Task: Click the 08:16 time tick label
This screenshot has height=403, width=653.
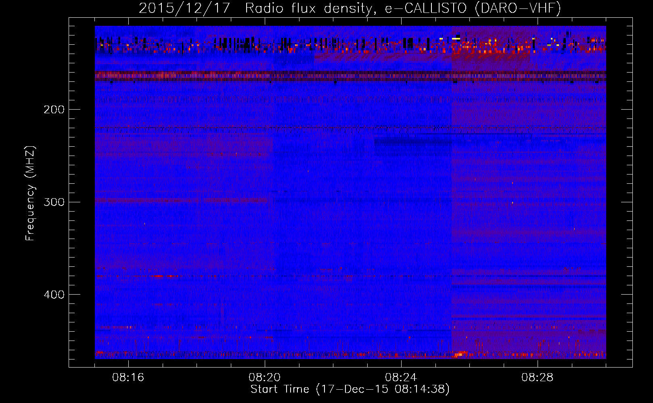Action: pos(128,378)
